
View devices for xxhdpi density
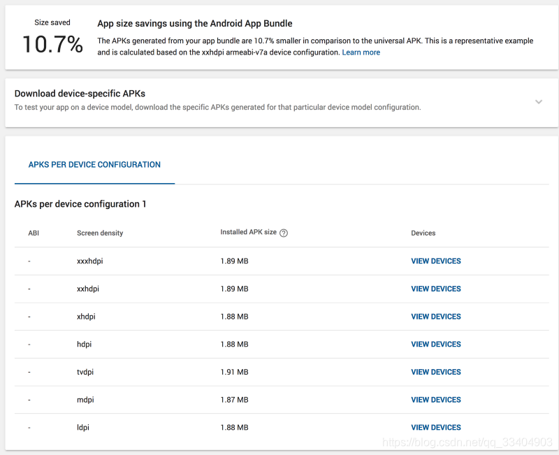(x=435, y=289)
